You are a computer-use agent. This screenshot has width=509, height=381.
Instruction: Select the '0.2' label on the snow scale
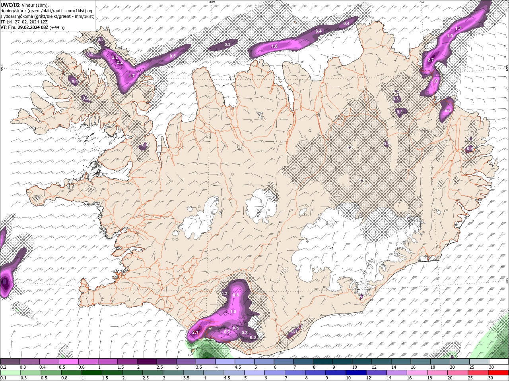[4, 367]
